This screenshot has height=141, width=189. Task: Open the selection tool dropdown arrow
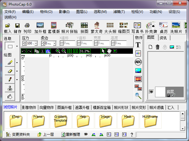[17, 46]
